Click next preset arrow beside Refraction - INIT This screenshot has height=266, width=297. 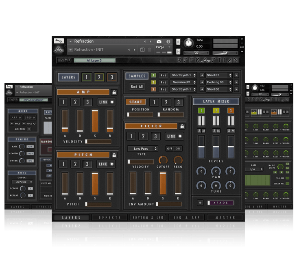pos(135,50)
